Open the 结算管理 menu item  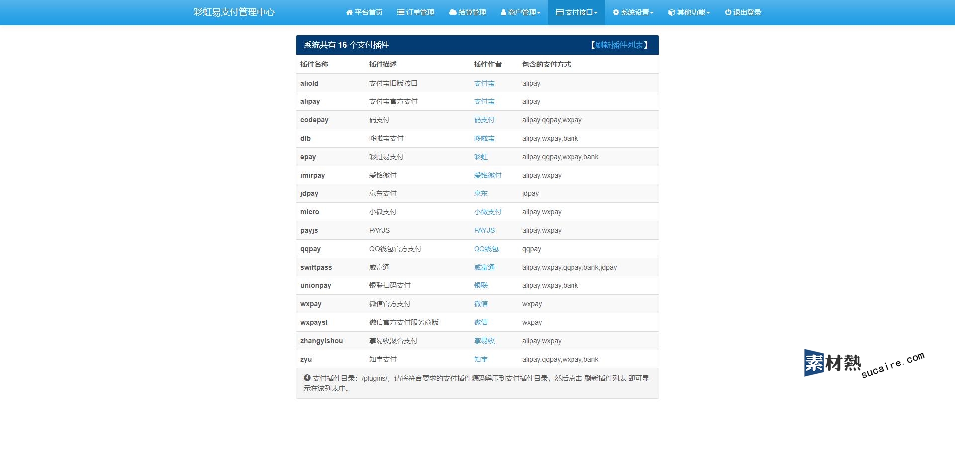[x=468, y=12]
